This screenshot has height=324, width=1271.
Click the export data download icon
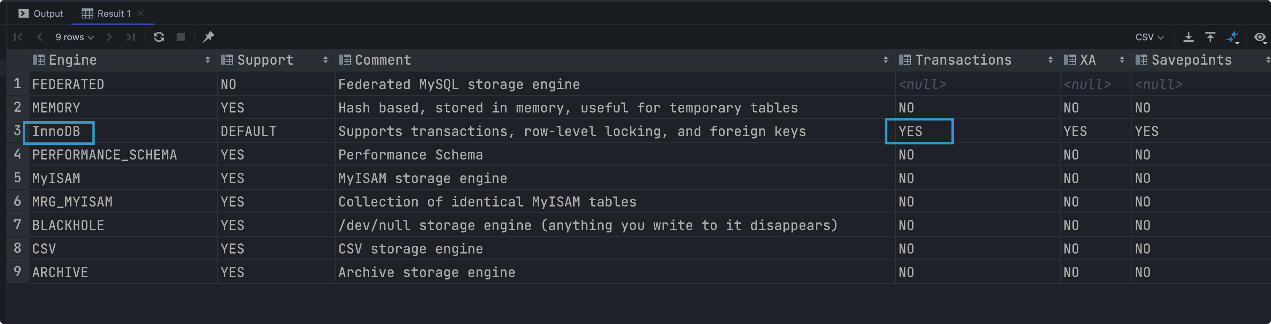pyautogui.click(x=1189, y=37)
